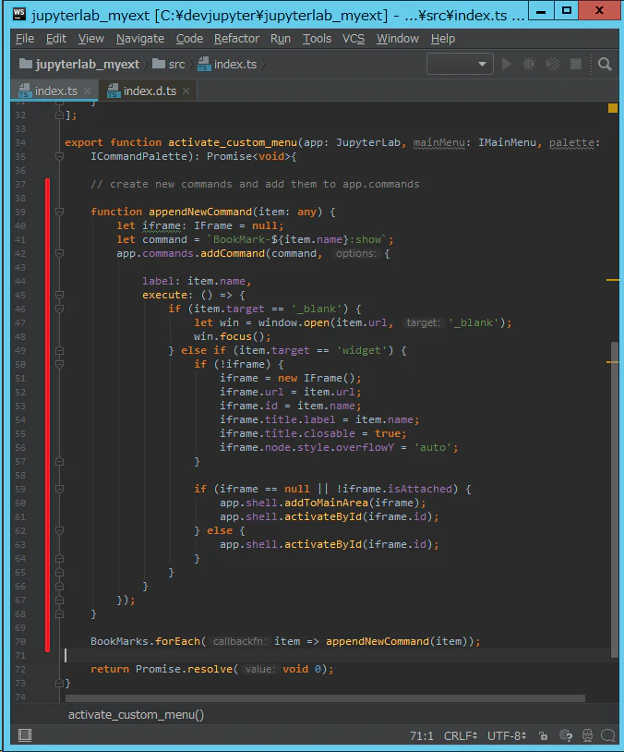This screenshot has width=624, height=752.
Task: Toggle read-only lock icon in status bar
Action: tap(543, 735)
